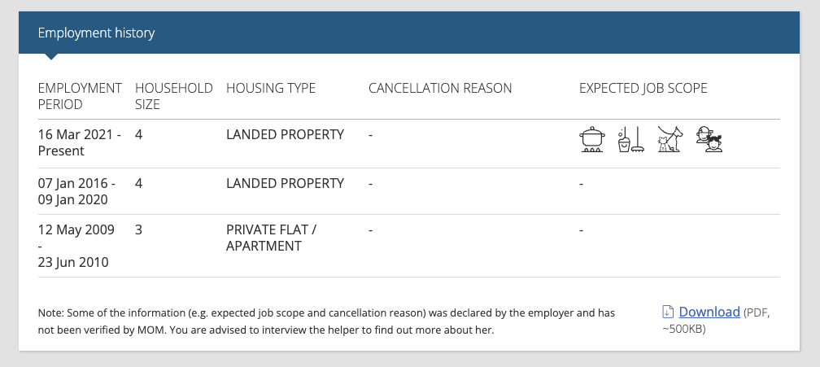
Task: Click Private Flat / Apartment housing cell
Action: coord(272,238)
